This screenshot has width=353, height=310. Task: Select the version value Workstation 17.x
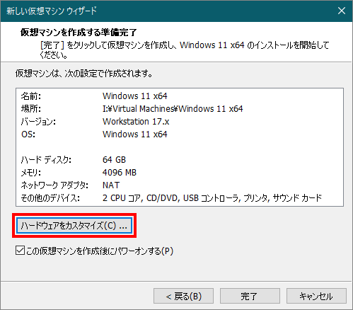click(x=136, y=122)
